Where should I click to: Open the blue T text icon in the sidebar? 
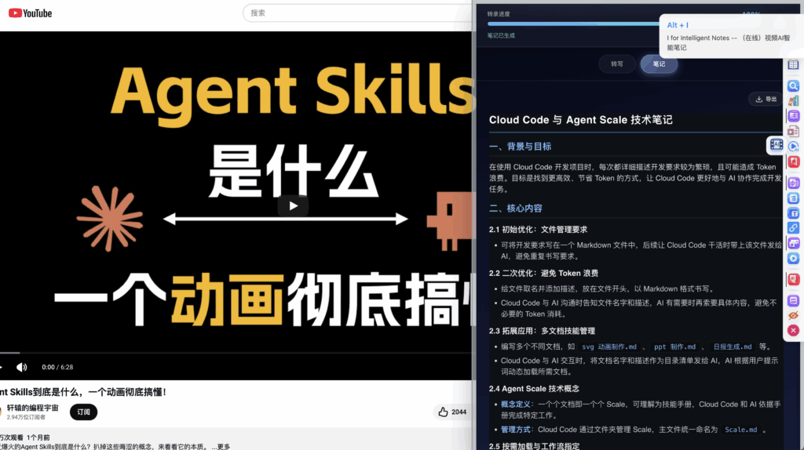coord(793,213)
